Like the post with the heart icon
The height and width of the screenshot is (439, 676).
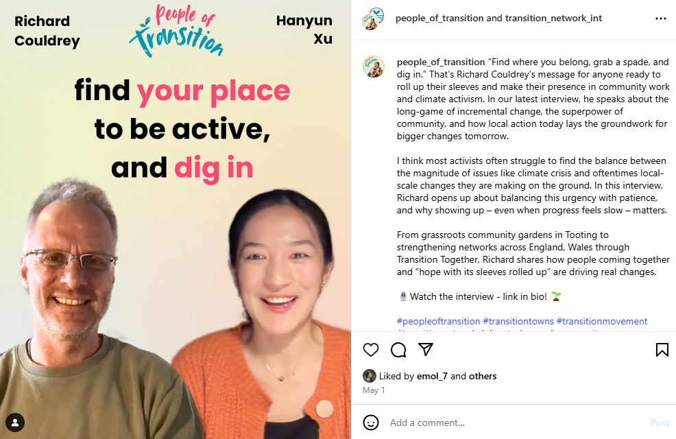(x=371, y=350)
